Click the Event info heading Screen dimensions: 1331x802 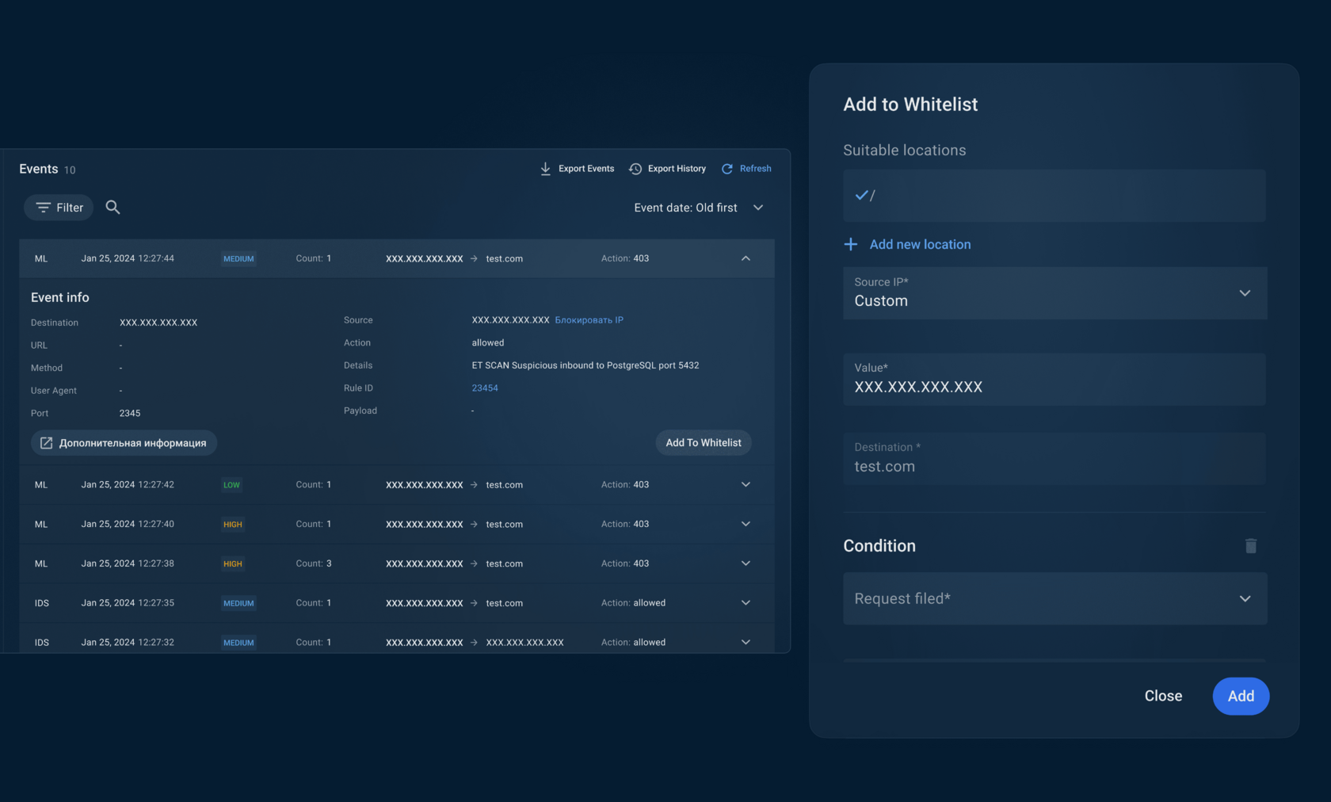point(60,297)
